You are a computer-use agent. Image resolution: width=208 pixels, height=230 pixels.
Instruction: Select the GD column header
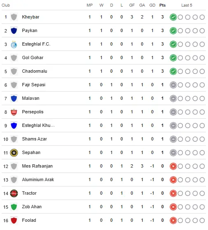click(x=152, y=5)
